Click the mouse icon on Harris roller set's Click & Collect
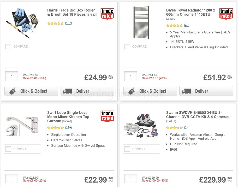238x187 pixels. [12, 91]
